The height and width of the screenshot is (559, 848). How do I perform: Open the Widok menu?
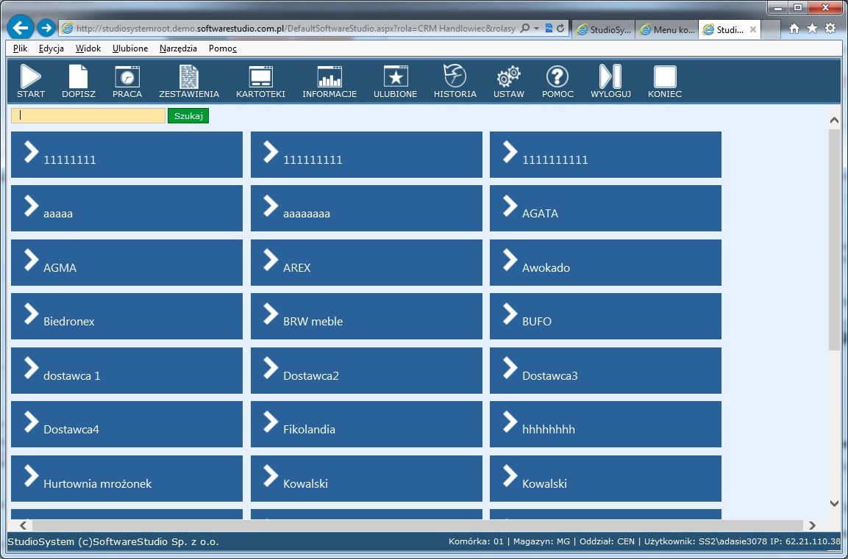coord(88,48)
